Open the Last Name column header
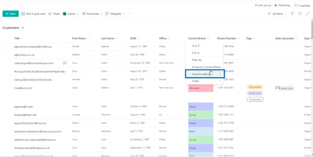313x157 pixels. click(110, 38)
